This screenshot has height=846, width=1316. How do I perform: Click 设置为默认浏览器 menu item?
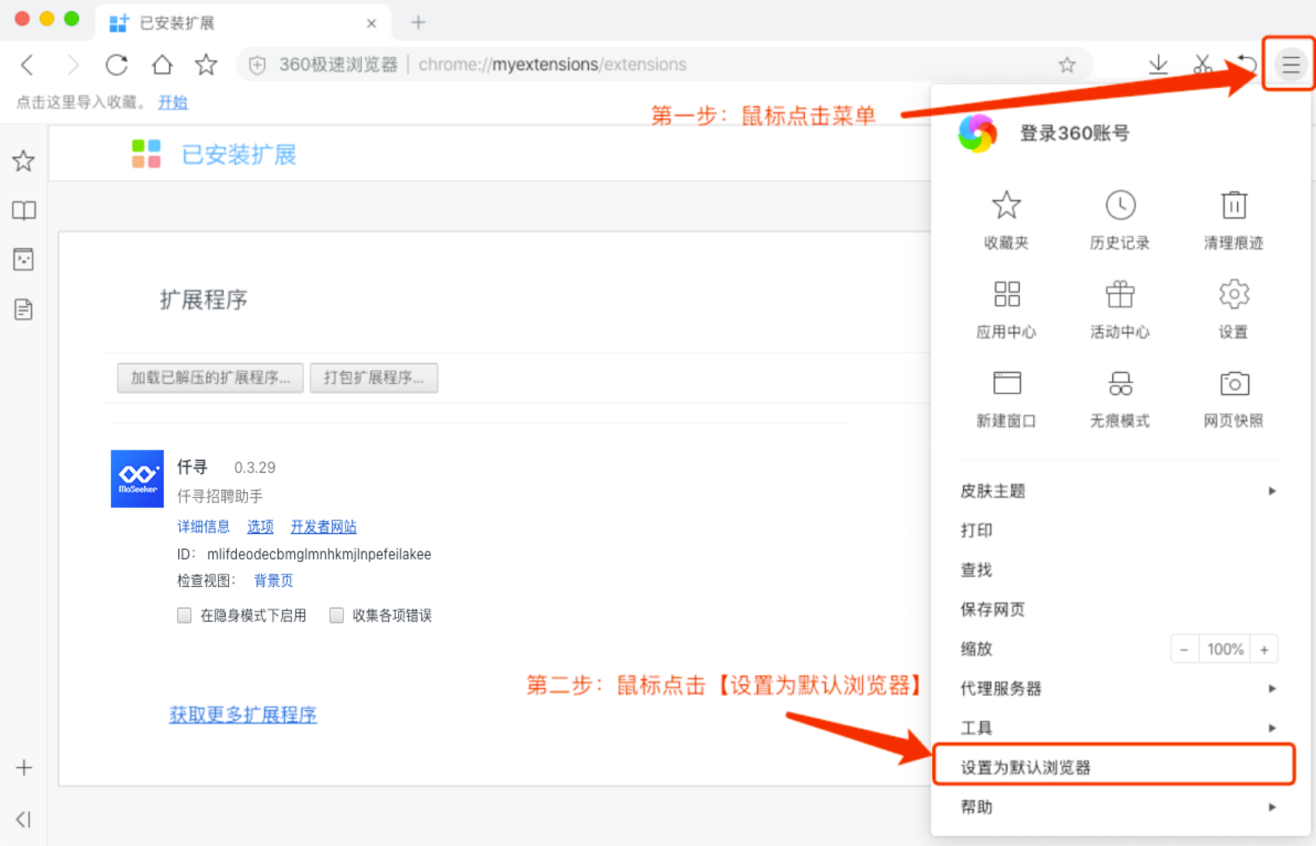tap(1115, 767)
